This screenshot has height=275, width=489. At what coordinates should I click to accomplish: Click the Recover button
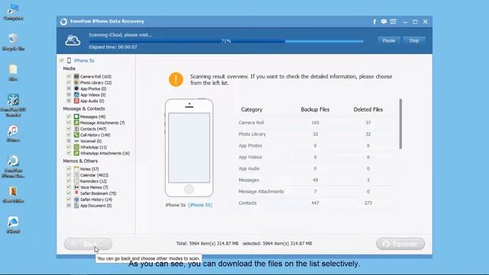[400, 244]
